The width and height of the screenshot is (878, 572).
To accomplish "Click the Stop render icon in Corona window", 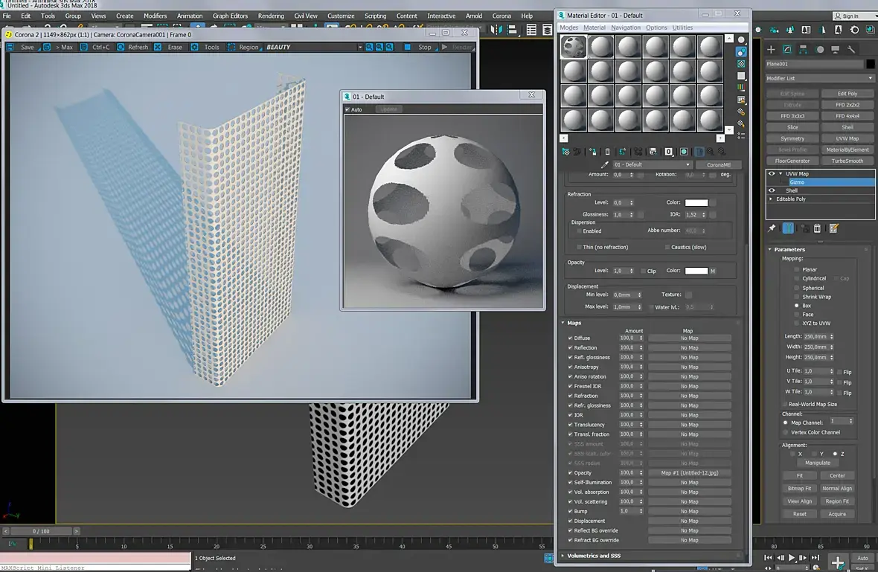I will point(408,47).
